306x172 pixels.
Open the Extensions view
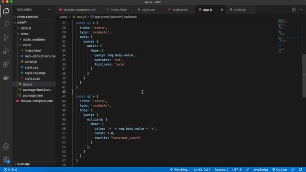coord(6,64)
